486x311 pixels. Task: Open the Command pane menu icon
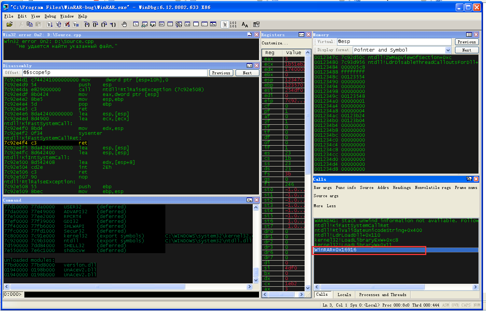tap(249, 200)
